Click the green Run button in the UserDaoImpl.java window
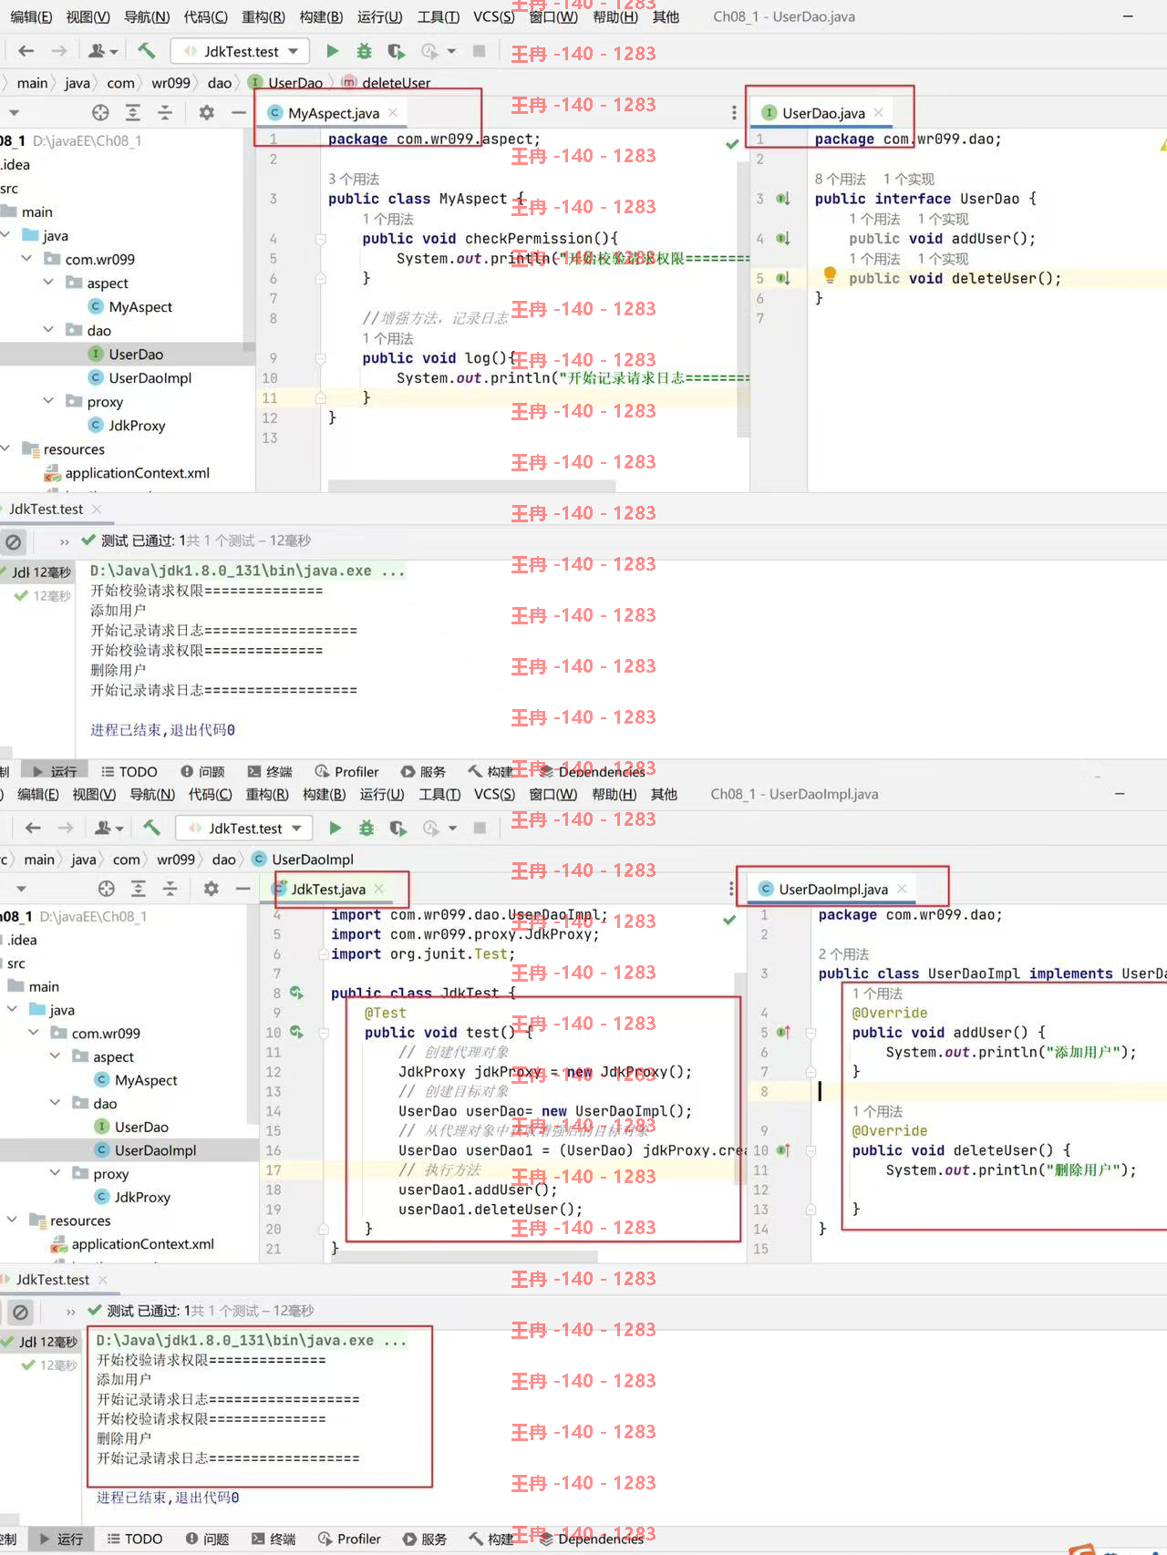 (336, 828)
